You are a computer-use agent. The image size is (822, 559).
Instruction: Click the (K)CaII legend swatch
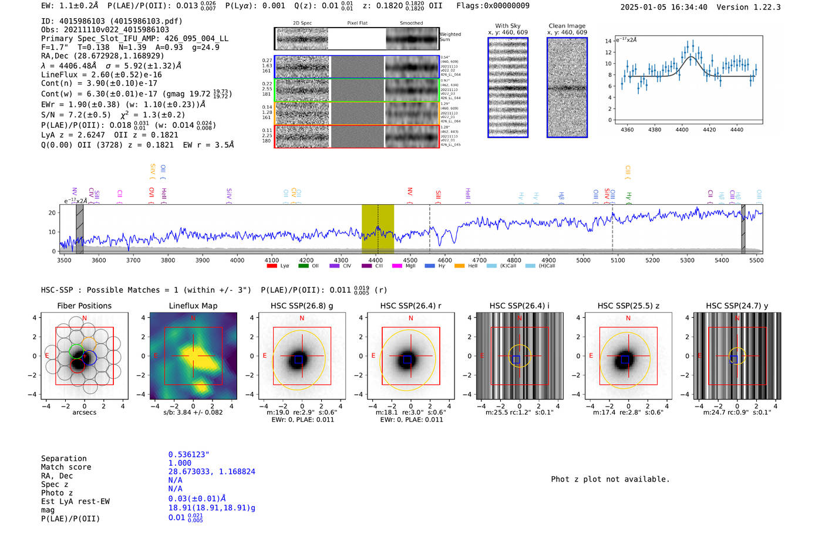(x=491, y=266)
